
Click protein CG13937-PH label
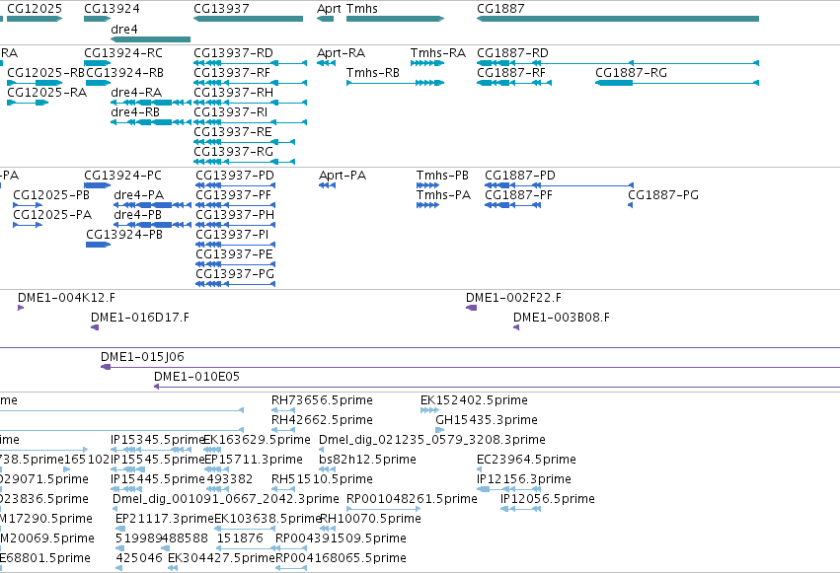235,215
